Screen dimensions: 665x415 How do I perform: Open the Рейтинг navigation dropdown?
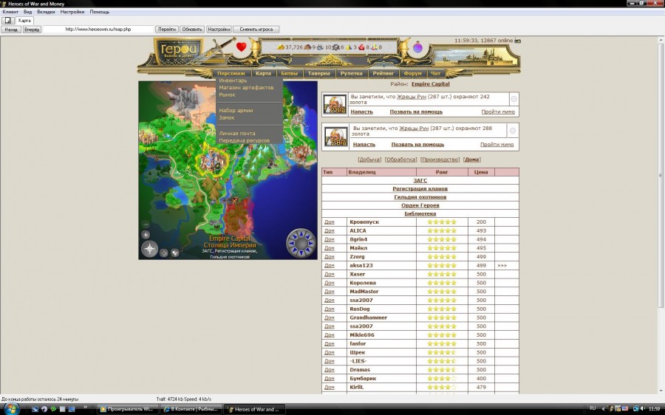pyautogui.click(x=383, y=73)
